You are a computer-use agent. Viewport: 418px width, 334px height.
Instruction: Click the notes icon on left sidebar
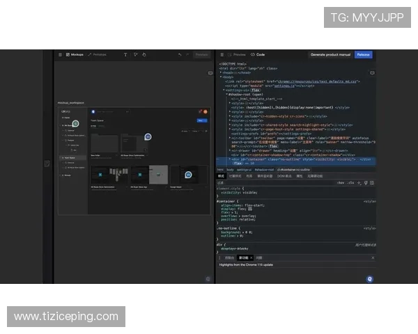(x=47, y=164)
